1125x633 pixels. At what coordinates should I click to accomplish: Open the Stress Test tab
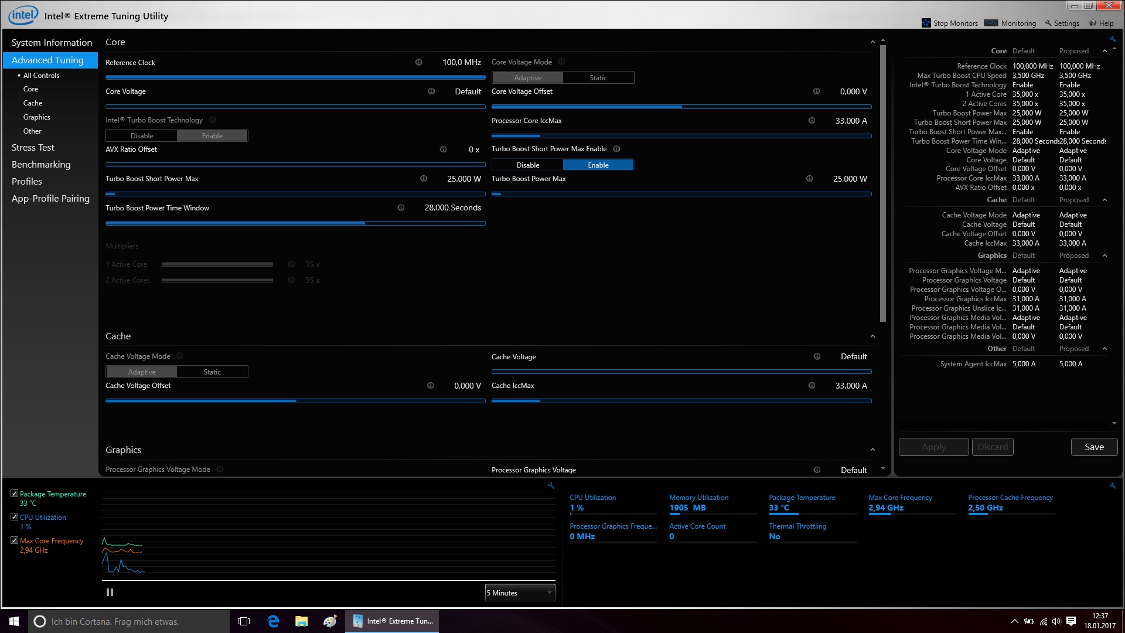click(x=33, y=148)
